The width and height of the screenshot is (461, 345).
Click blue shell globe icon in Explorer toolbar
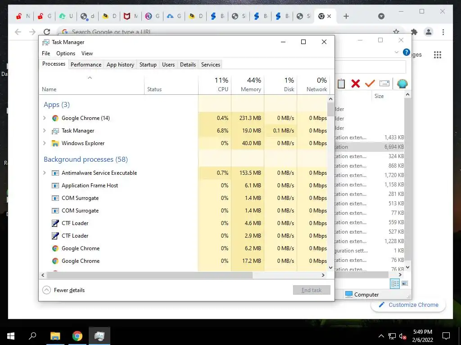402,84
